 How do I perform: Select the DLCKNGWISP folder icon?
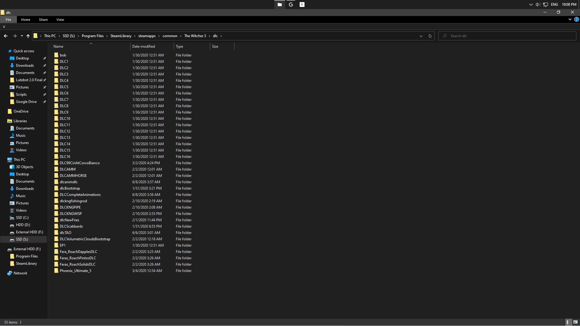56,213
